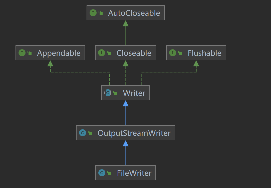Click the public lock icon beside Flushable
This screenshot has width=271, height=188.
point(180,53)
